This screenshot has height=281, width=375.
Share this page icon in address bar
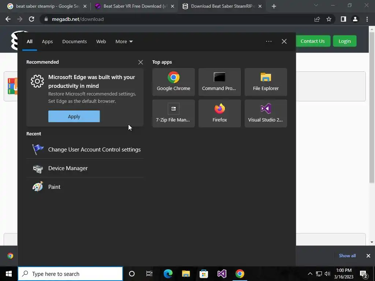pos(317,19)
